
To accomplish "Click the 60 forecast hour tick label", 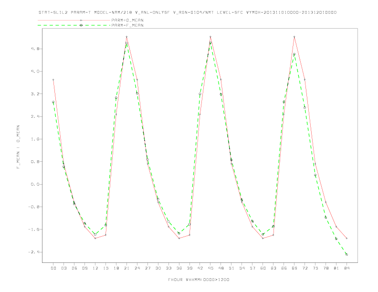I will (x=263, y=268).
